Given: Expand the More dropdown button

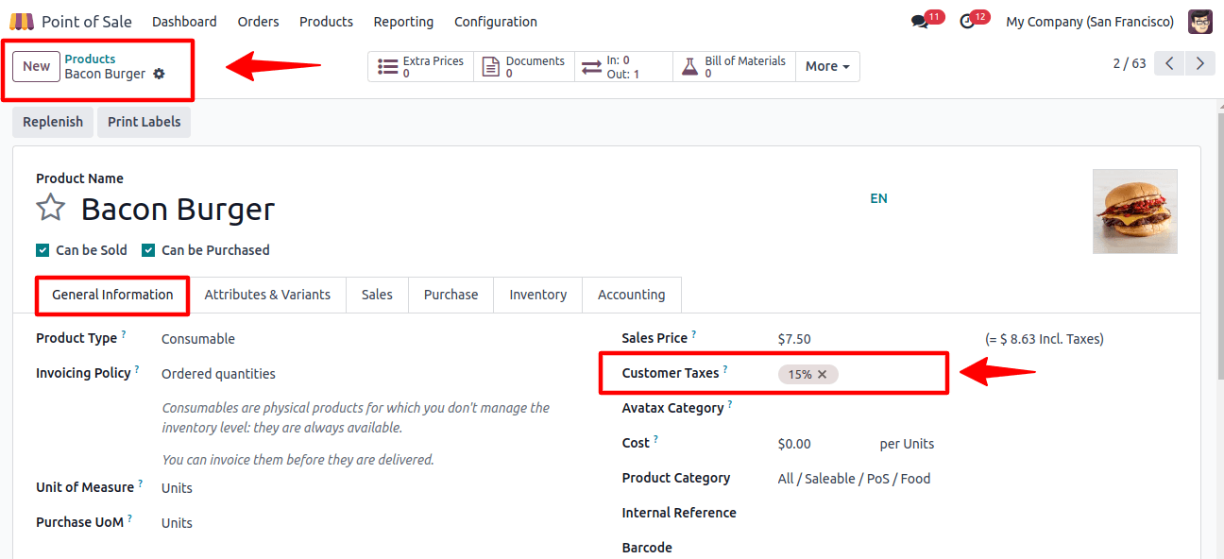Looking at the screenshot, I should click(827, 66).
